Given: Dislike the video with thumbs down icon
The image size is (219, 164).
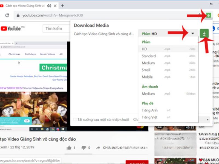Looking at the screenshot, I should pos(84,148).
